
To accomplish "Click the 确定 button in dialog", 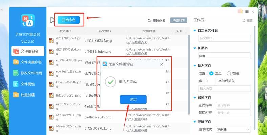I will coord(133,99).
